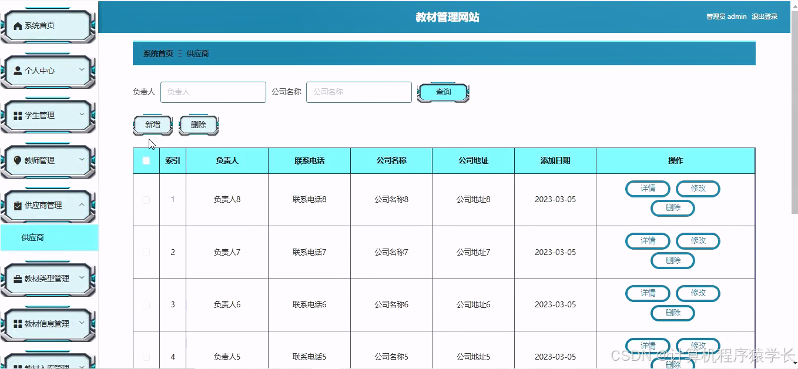
Task: Click the home icon beside 系统首页
Action: [18, 26]
